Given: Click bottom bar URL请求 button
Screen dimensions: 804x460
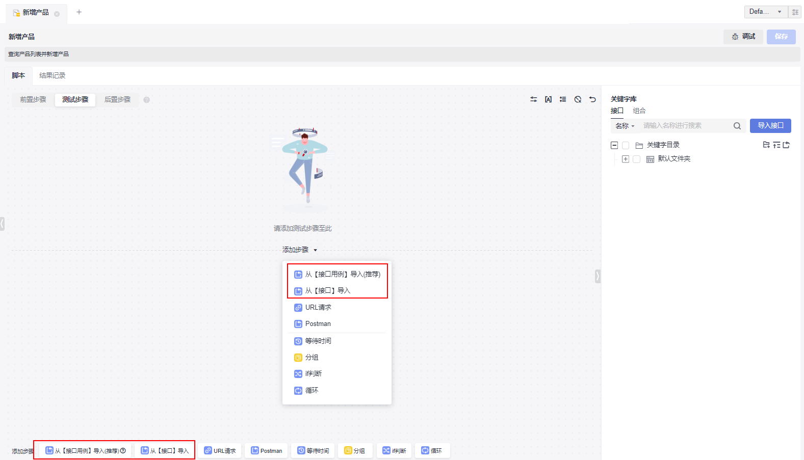Looking at the screenshot, I should click(220, 451).
